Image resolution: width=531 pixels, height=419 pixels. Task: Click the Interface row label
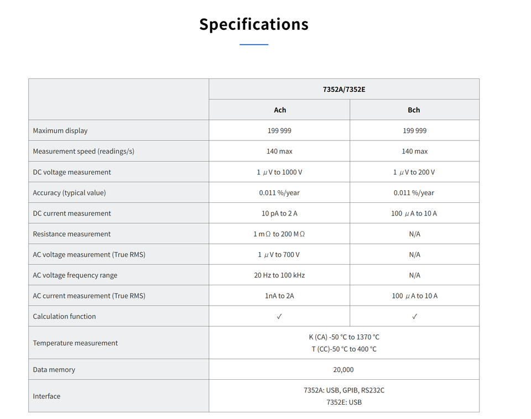pos(46,396)
